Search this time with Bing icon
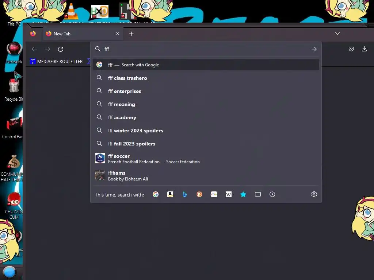The image size is (374, 280). click(185, 195)
